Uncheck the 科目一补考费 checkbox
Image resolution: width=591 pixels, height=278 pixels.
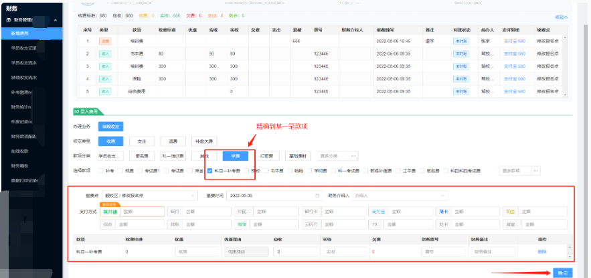(x=210, y=171)
